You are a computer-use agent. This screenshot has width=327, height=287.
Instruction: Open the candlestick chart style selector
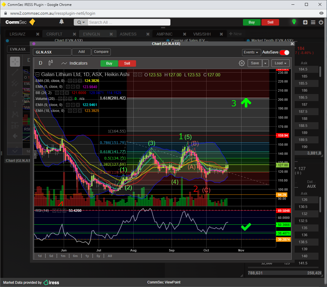coord(51,63)
